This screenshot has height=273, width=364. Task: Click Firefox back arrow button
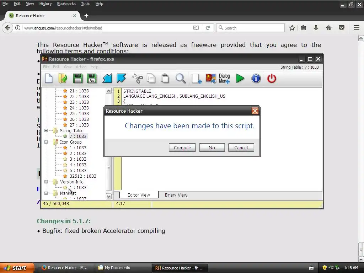[7, 28]
